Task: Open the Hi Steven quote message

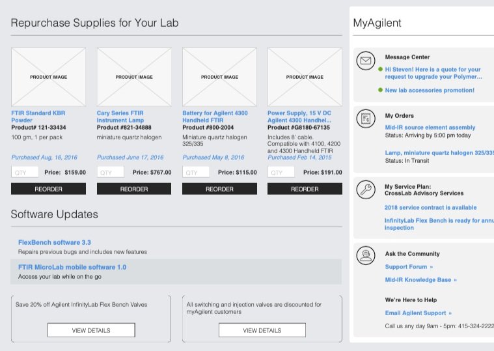Action: click(433, 73)
